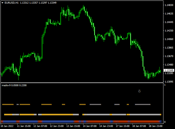Click the 12 Jan 07:00 time label
The height and width of the screenshot is (129, 175).
[x=40, y=126]
